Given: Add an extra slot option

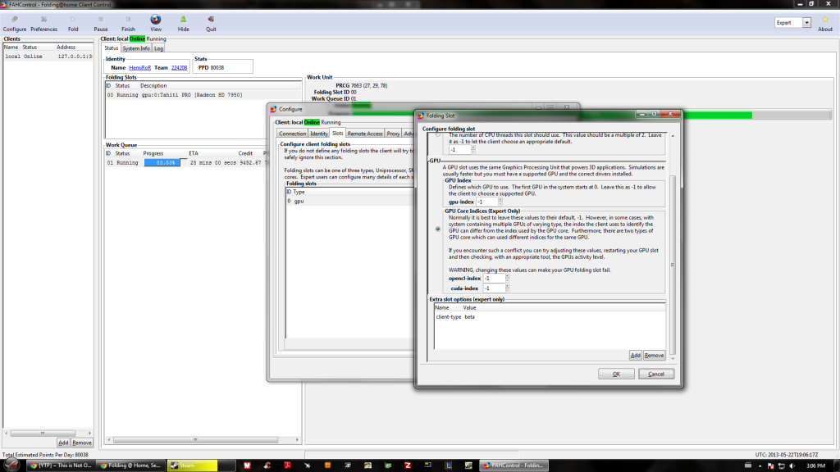Looking at the screenshot, I should coord(636,356).
